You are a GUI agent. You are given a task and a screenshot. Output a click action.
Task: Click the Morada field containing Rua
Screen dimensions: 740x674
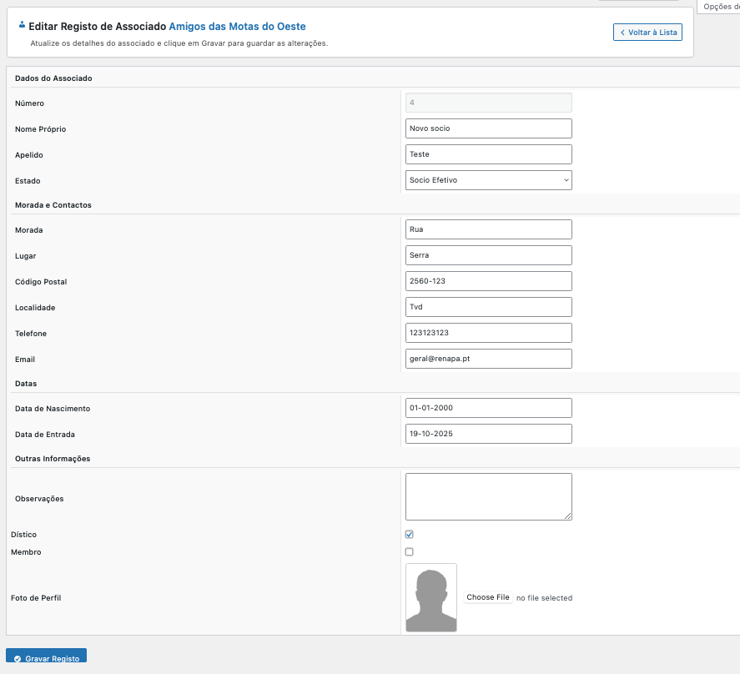pyautogui.click(x=488, y=229)
